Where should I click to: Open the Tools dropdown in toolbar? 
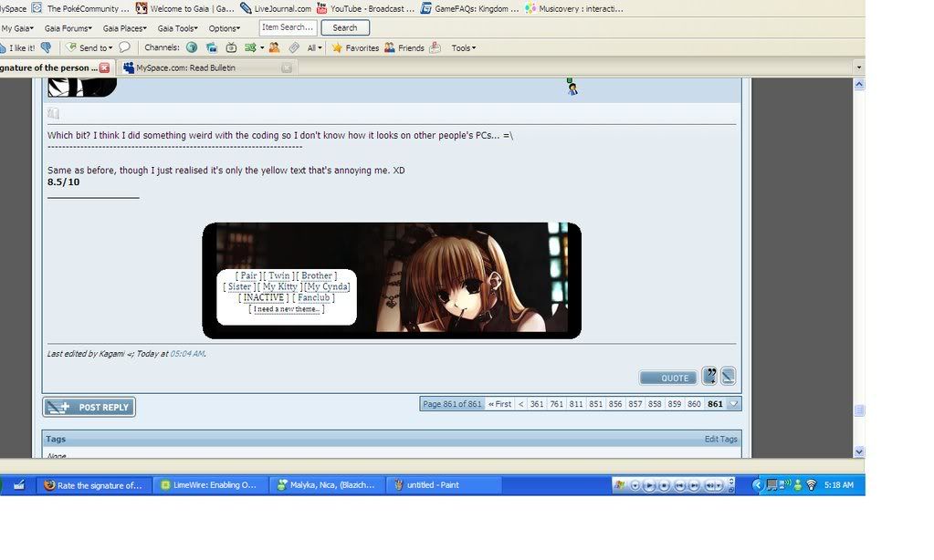click(x=464, y=47)
